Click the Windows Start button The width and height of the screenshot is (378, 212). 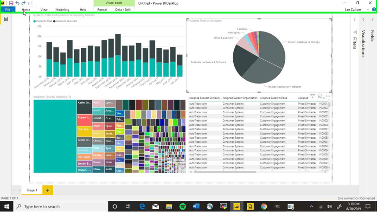tap(6, 207)
